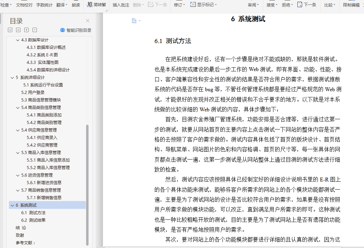Click the 简转繁 conversion icon
This screenshot has height=248, width=364.
pos(90,4)
